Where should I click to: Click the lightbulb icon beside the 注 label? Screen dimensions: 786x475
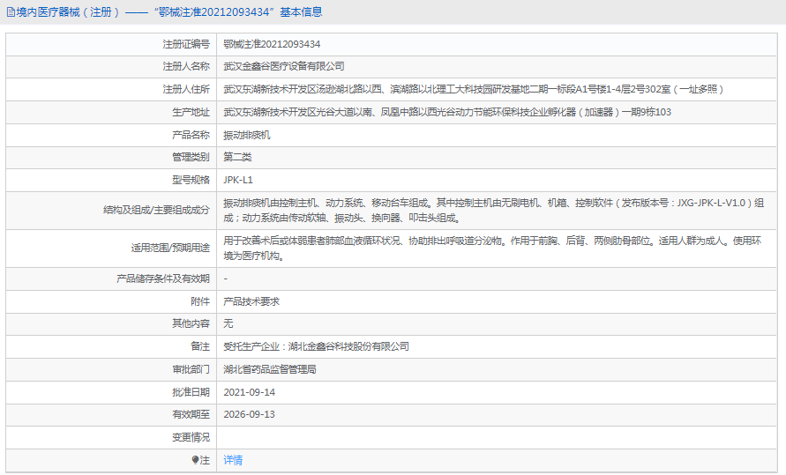(195, 460)
